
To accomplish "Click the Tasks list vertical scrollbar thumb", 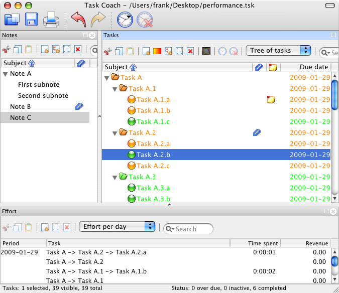I will pos(334,95).
